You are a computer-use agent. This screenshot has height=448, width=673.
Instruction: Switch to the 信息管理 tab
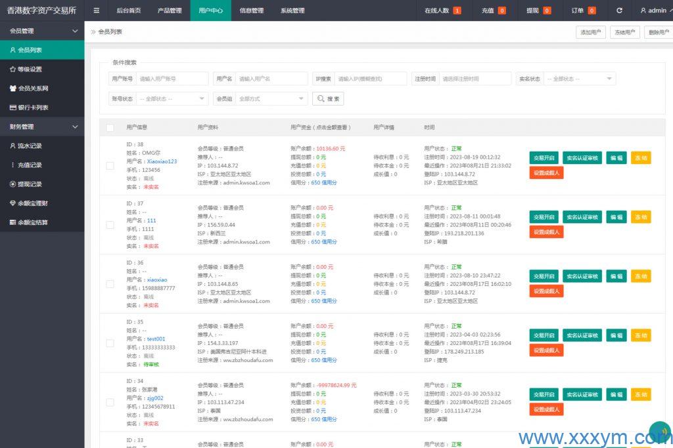(252, 10)
